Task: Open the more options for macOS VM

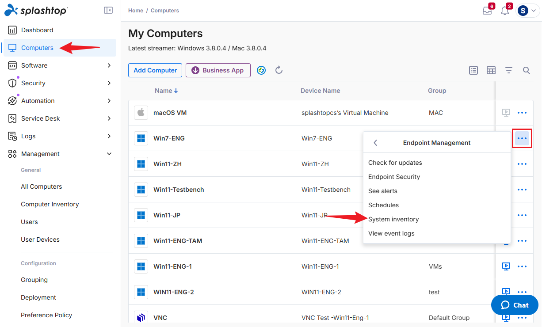Action: tap(522, 113)
